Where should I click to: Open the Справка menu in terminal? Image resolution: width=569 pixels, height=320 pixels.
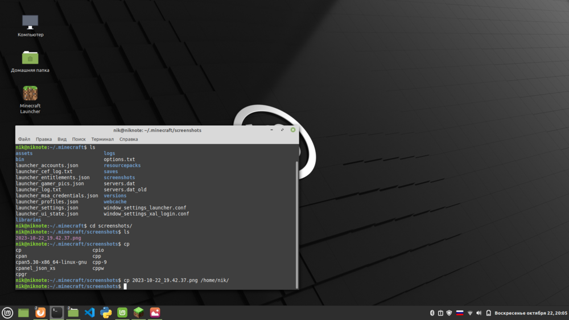(x=129, y=139)
